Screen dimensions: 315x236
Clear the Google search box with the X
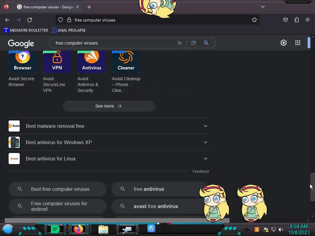click(x=180, y=43)
